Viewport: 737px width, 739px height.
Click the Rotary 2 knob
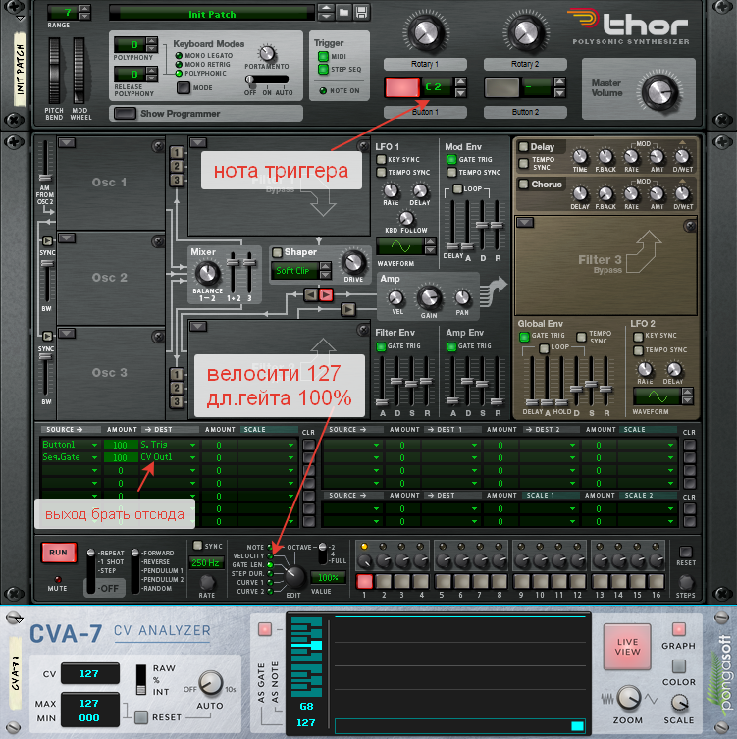[x=525, y=32]
